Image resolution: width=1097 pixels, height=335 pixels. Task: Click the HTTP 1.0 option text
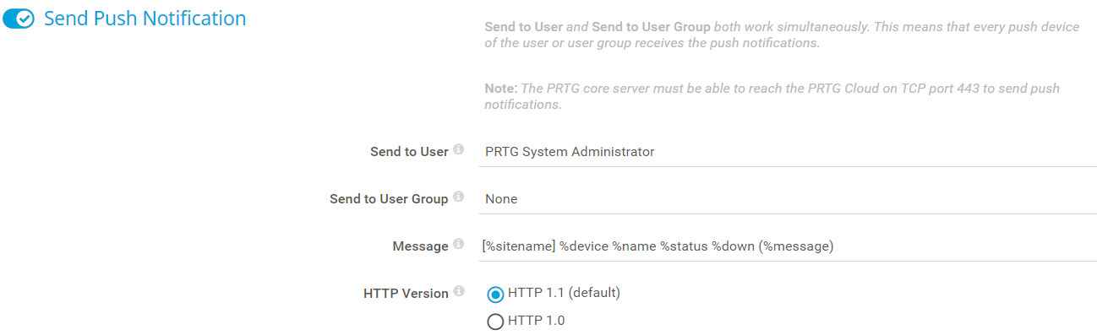(x=537, y=321)
